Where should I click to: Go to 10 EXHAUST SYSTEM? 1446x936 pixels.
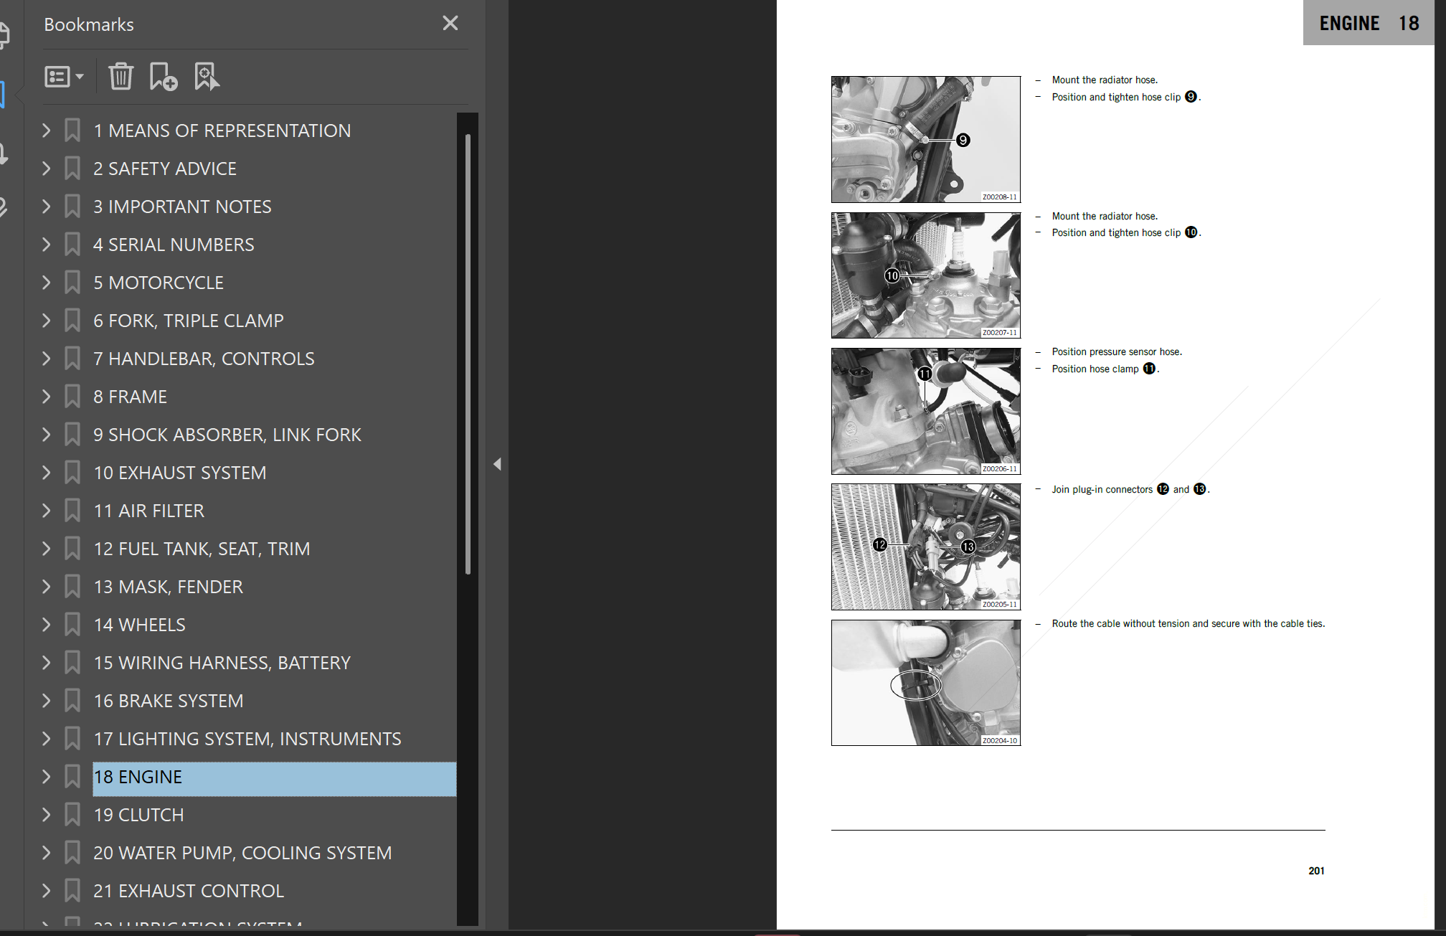(180, 473)
